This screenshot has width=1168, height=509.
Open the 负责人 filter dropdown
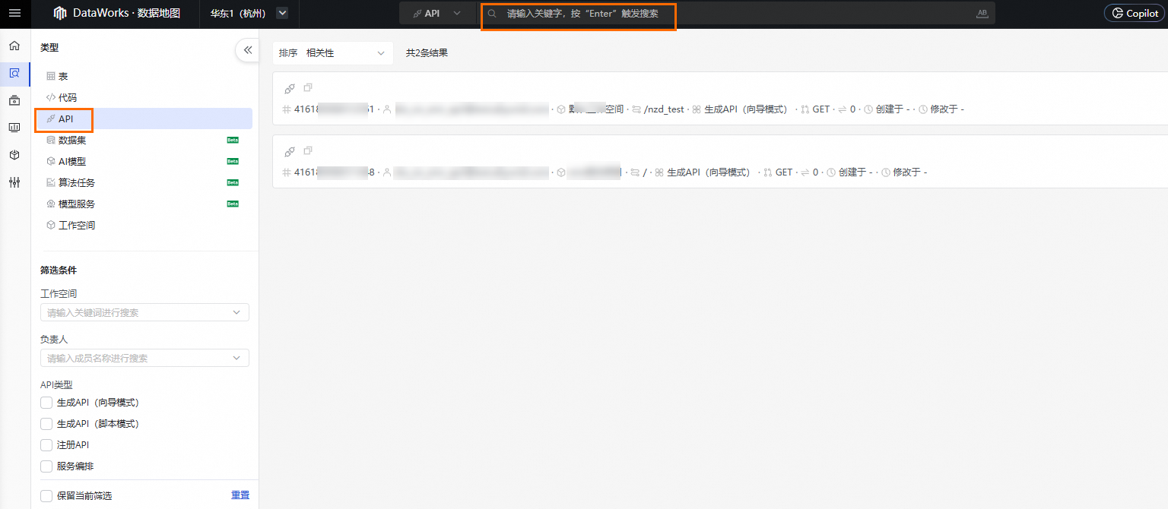(x=144, y=358)
